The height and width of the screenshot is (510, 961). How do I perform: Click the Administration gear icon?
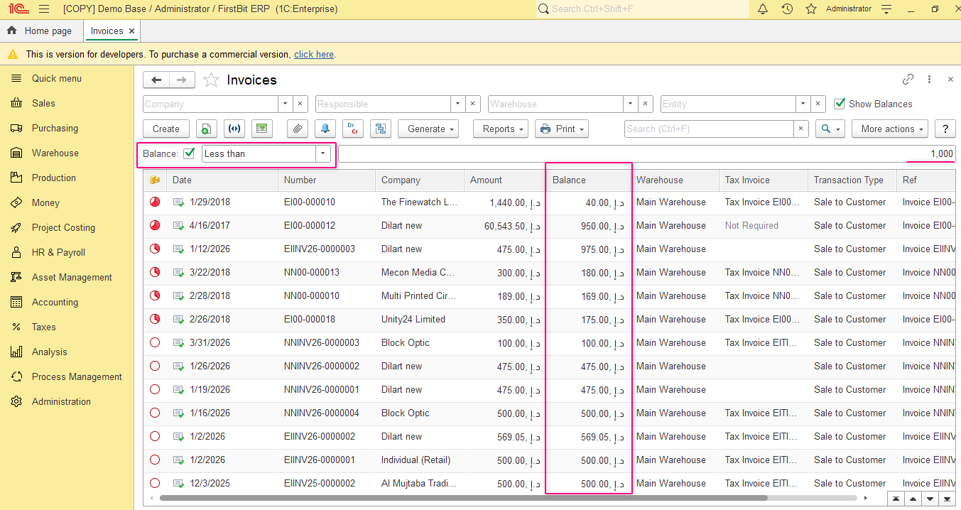click(16, 401)
